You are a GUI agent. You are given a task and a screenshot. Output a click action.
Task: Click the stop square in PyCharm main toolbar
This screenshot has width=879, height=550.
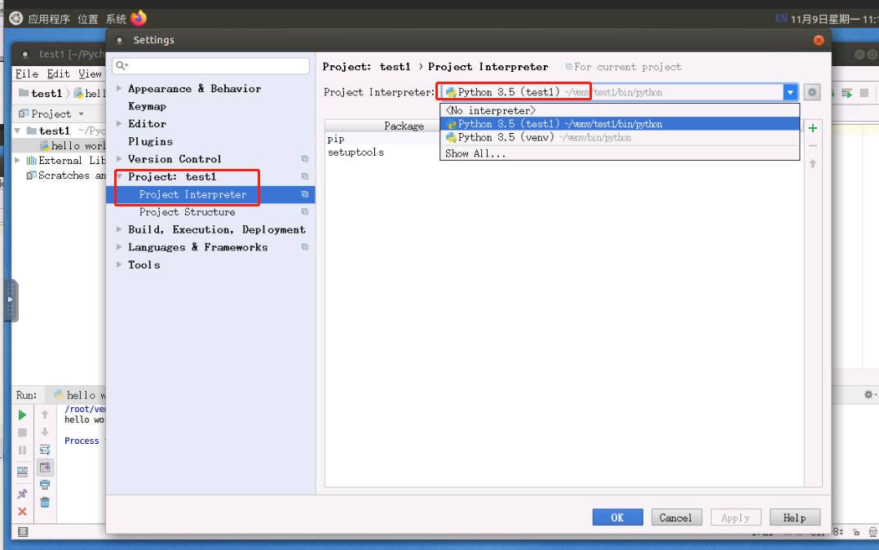tap(864, 92)
